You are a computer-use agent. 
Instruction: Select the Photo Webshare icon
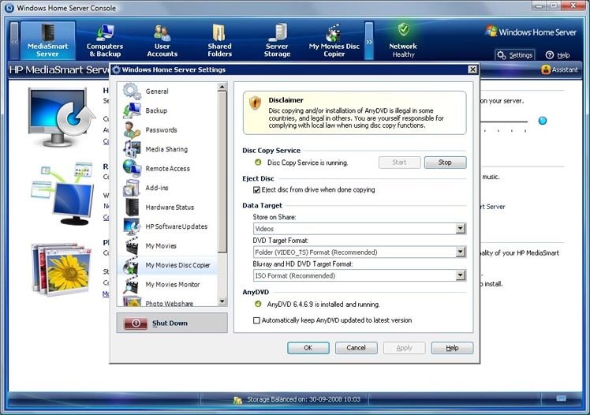pos(132,301)
